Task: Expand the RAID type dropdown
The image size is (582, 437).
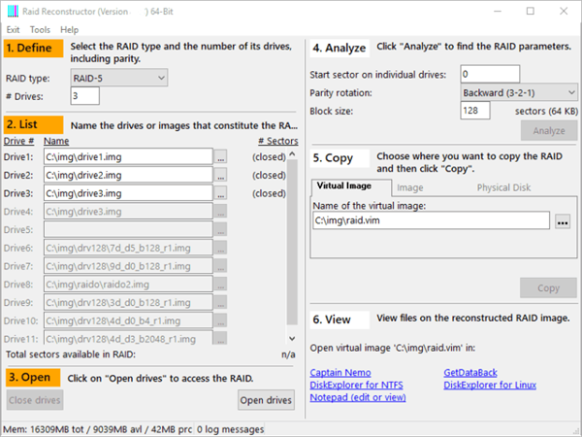Action: (x=119, y=77)
